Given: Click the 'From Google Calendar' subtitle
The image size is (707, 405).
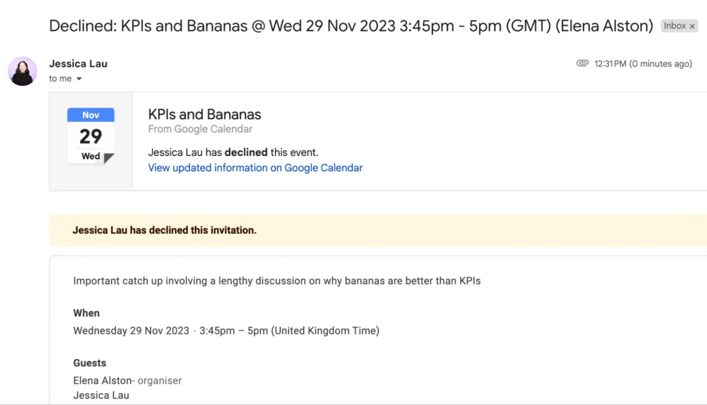Looking at the screenshot, I should point(200,129).
